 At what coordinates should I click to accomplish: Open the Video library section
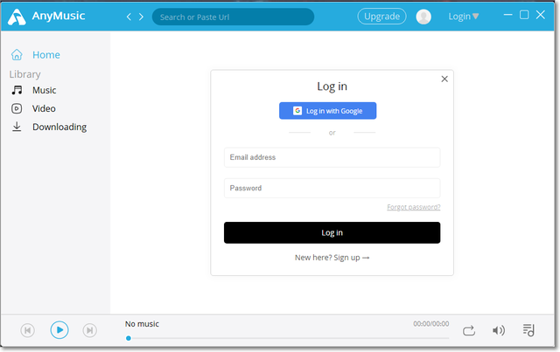(x=44, y=108)
